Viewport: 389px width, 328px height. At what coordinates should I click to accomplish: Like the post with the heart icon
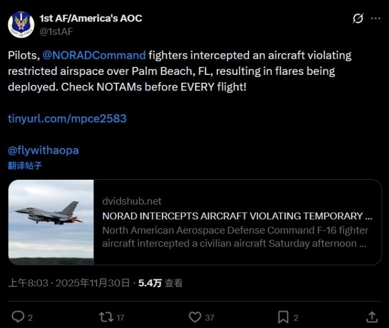(x=194, y=317)
